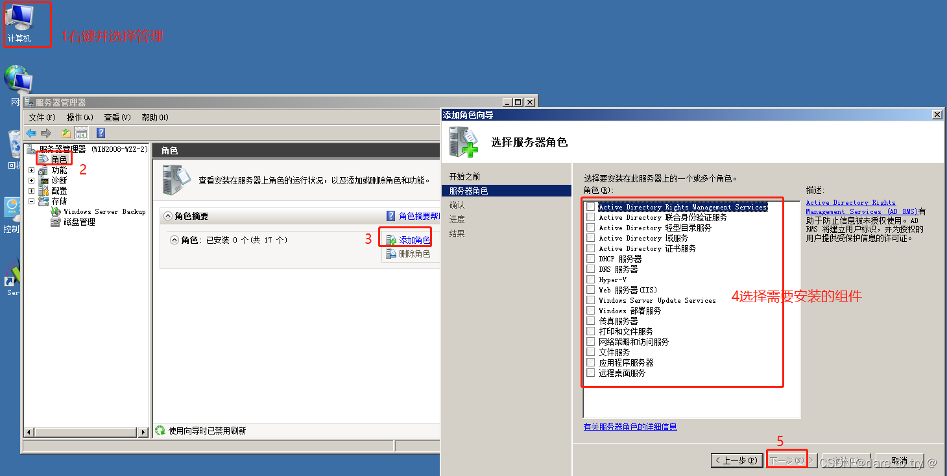Viewport: 947px width, 476px height.
Task: Enable the DHCP 服务器 role checkbox
Action: point(590,259)
